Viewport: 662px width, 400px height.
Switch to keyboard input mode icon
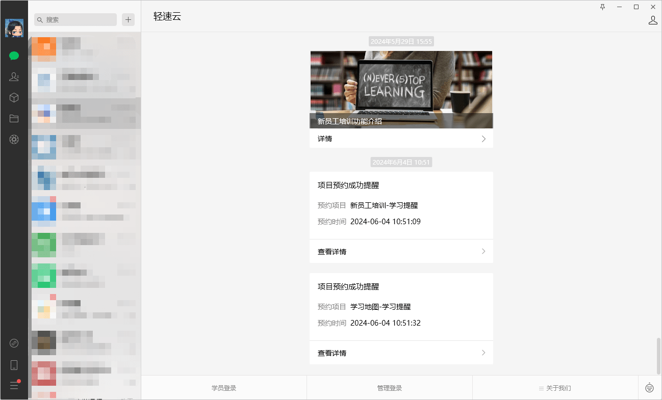tap(649, 388)
